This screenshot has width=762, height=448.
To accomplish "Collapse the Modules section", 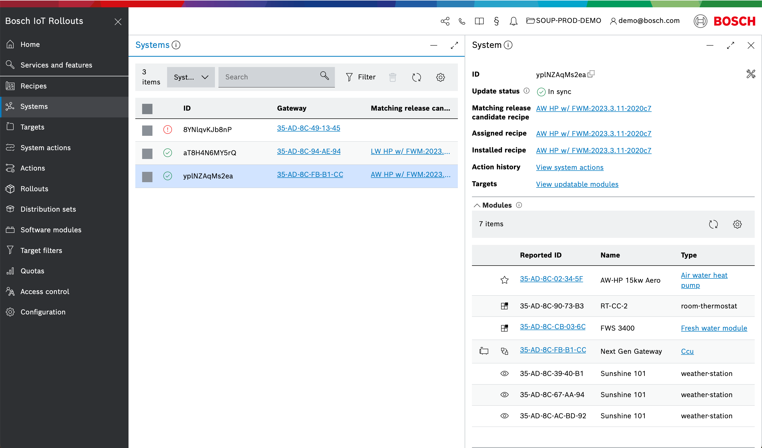I will 477,205.
